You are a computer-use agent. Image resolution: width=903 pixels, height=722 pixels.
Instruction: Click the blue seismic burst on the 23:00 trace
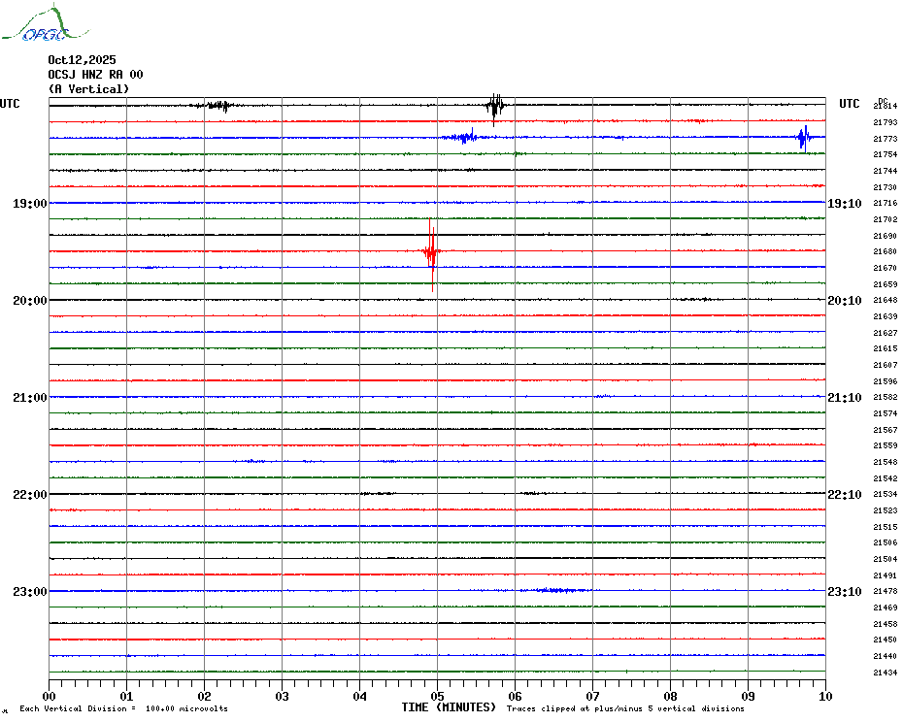pos(555,591)
